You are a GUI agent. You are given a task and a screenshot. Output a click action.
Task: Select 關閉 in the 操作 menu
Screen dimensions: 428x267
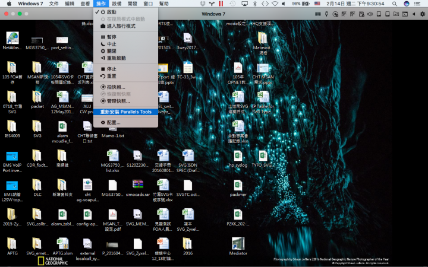click(x=125, y=51)
